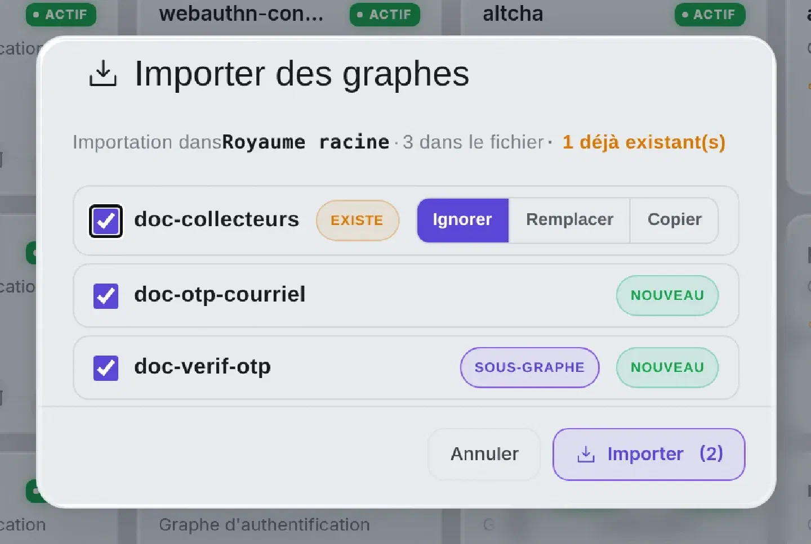Choose Remplacer for doc-collecteurs

(569, 220)
